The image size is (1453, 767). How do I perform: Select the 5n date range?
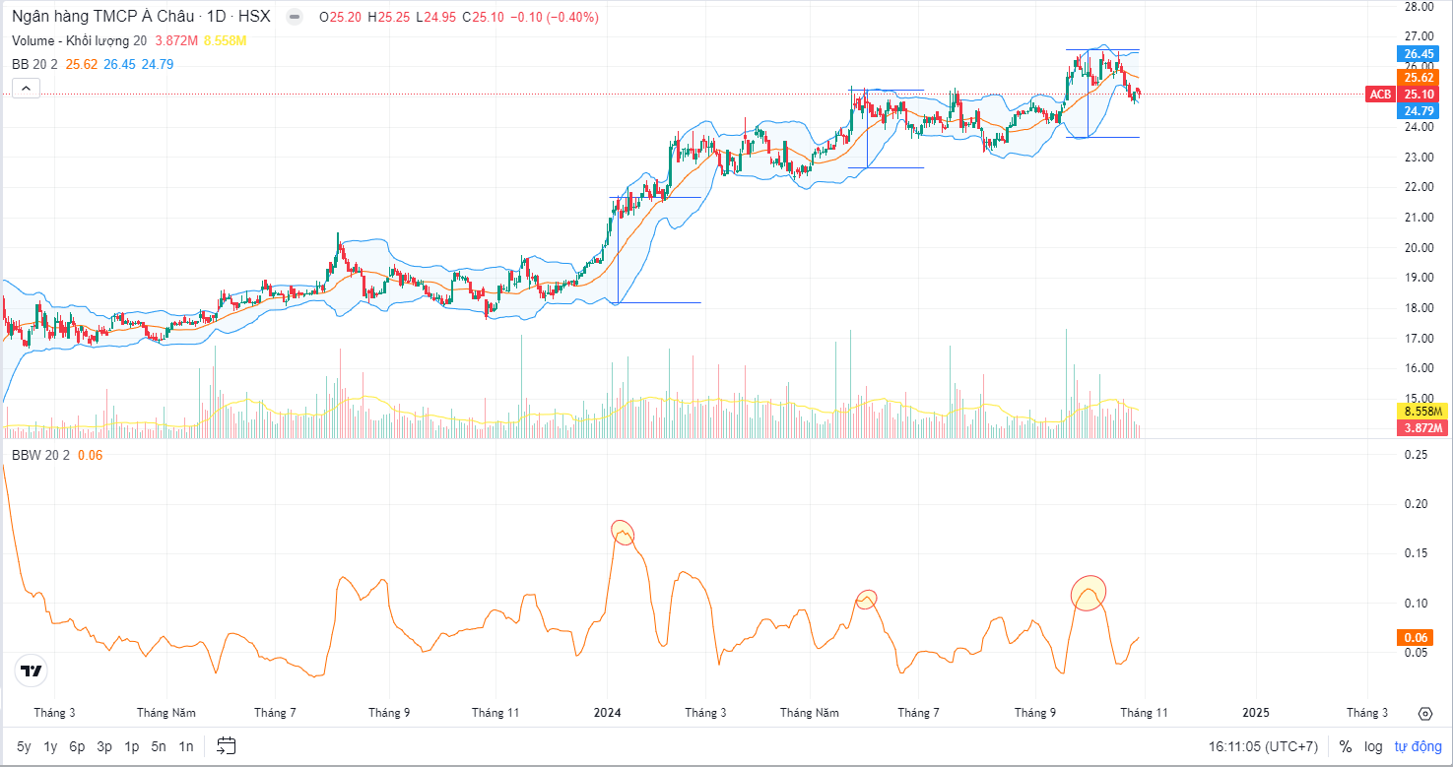pos(159,746)
